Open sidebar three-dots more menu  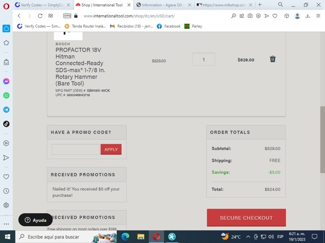tap(6, 224)
